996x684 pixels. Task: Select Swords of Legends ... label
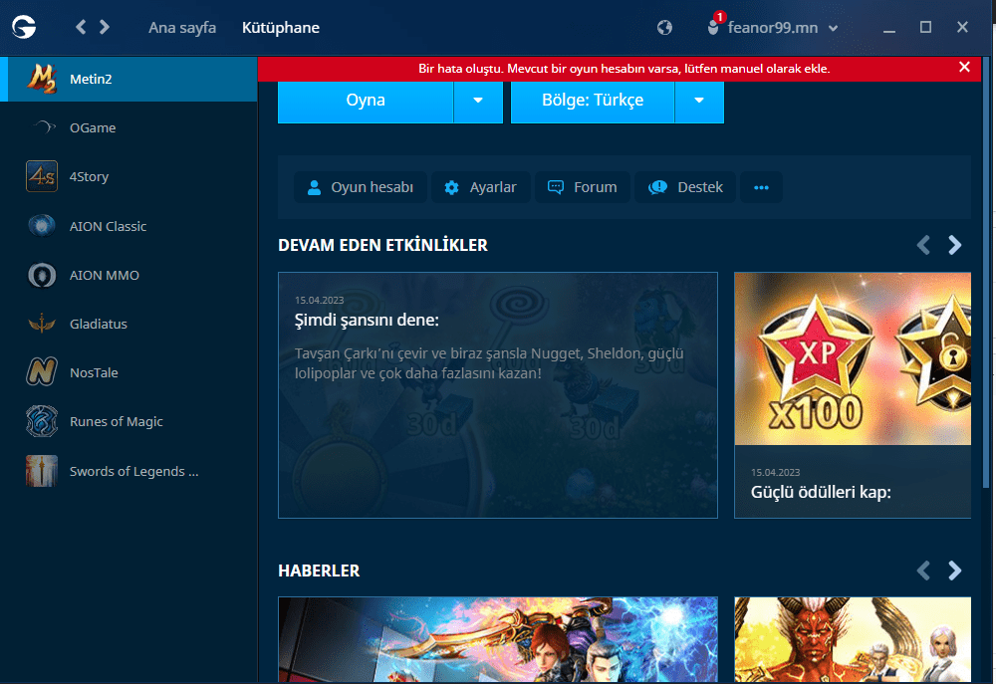click(x=134, y=471)
